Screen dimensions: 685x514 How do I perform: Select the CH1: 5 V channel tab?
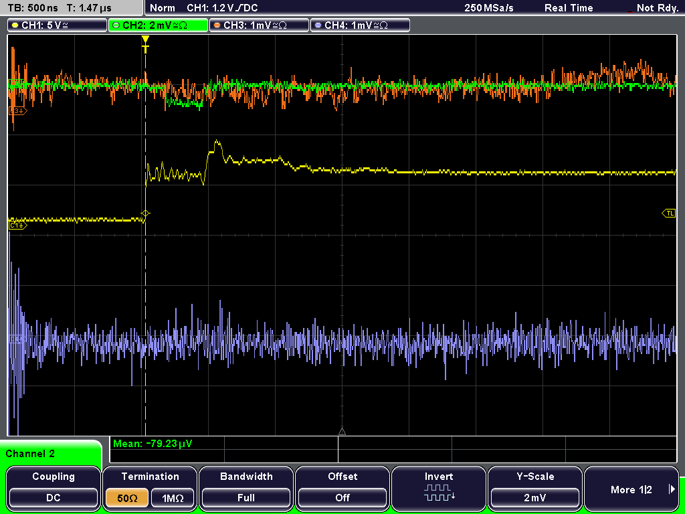coord(58,25)
